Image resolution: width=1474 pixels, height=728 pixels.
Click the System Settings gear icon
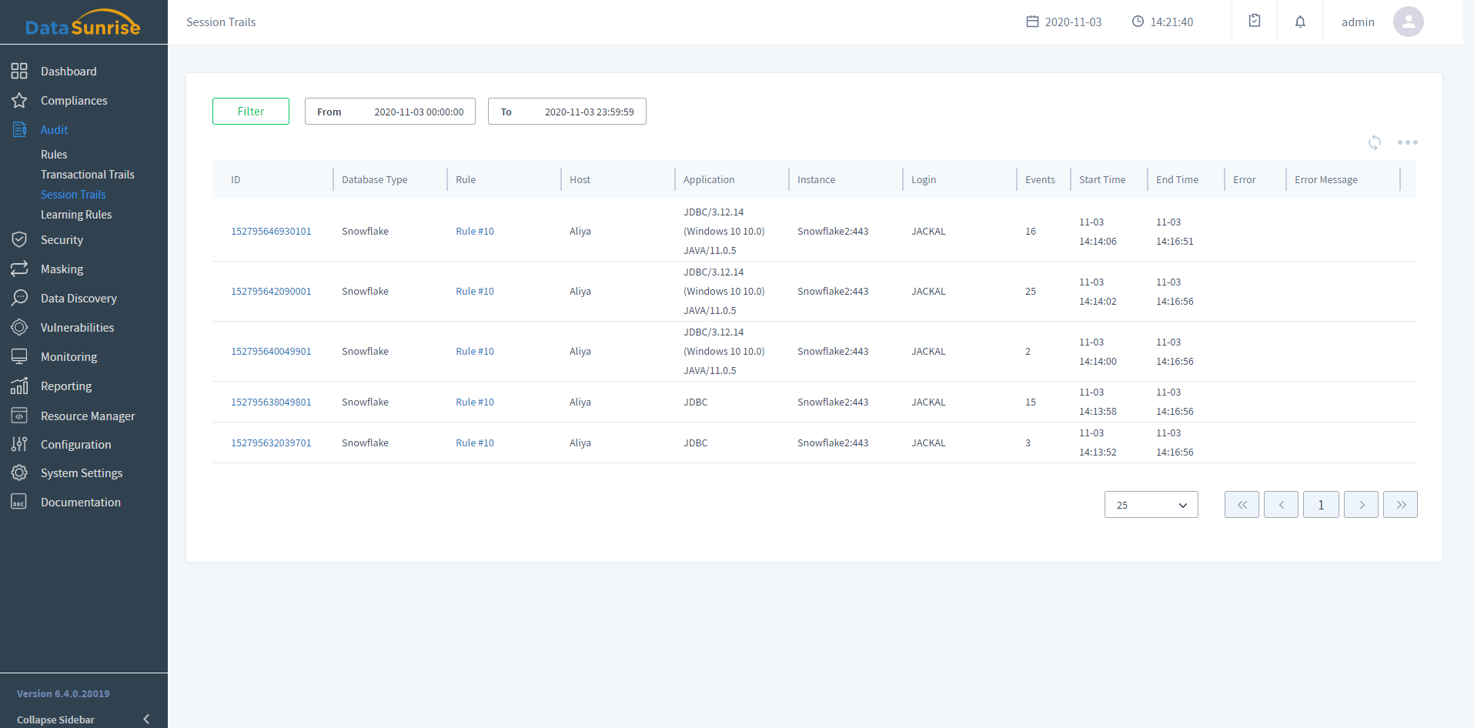(x=19, y=473)
